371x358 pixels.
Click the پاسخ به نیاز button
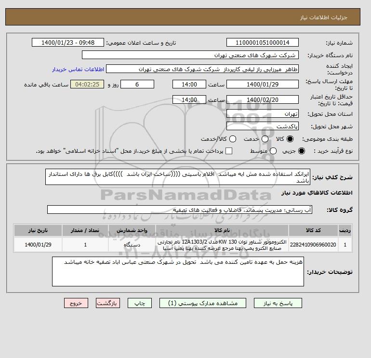coord(278,303)
